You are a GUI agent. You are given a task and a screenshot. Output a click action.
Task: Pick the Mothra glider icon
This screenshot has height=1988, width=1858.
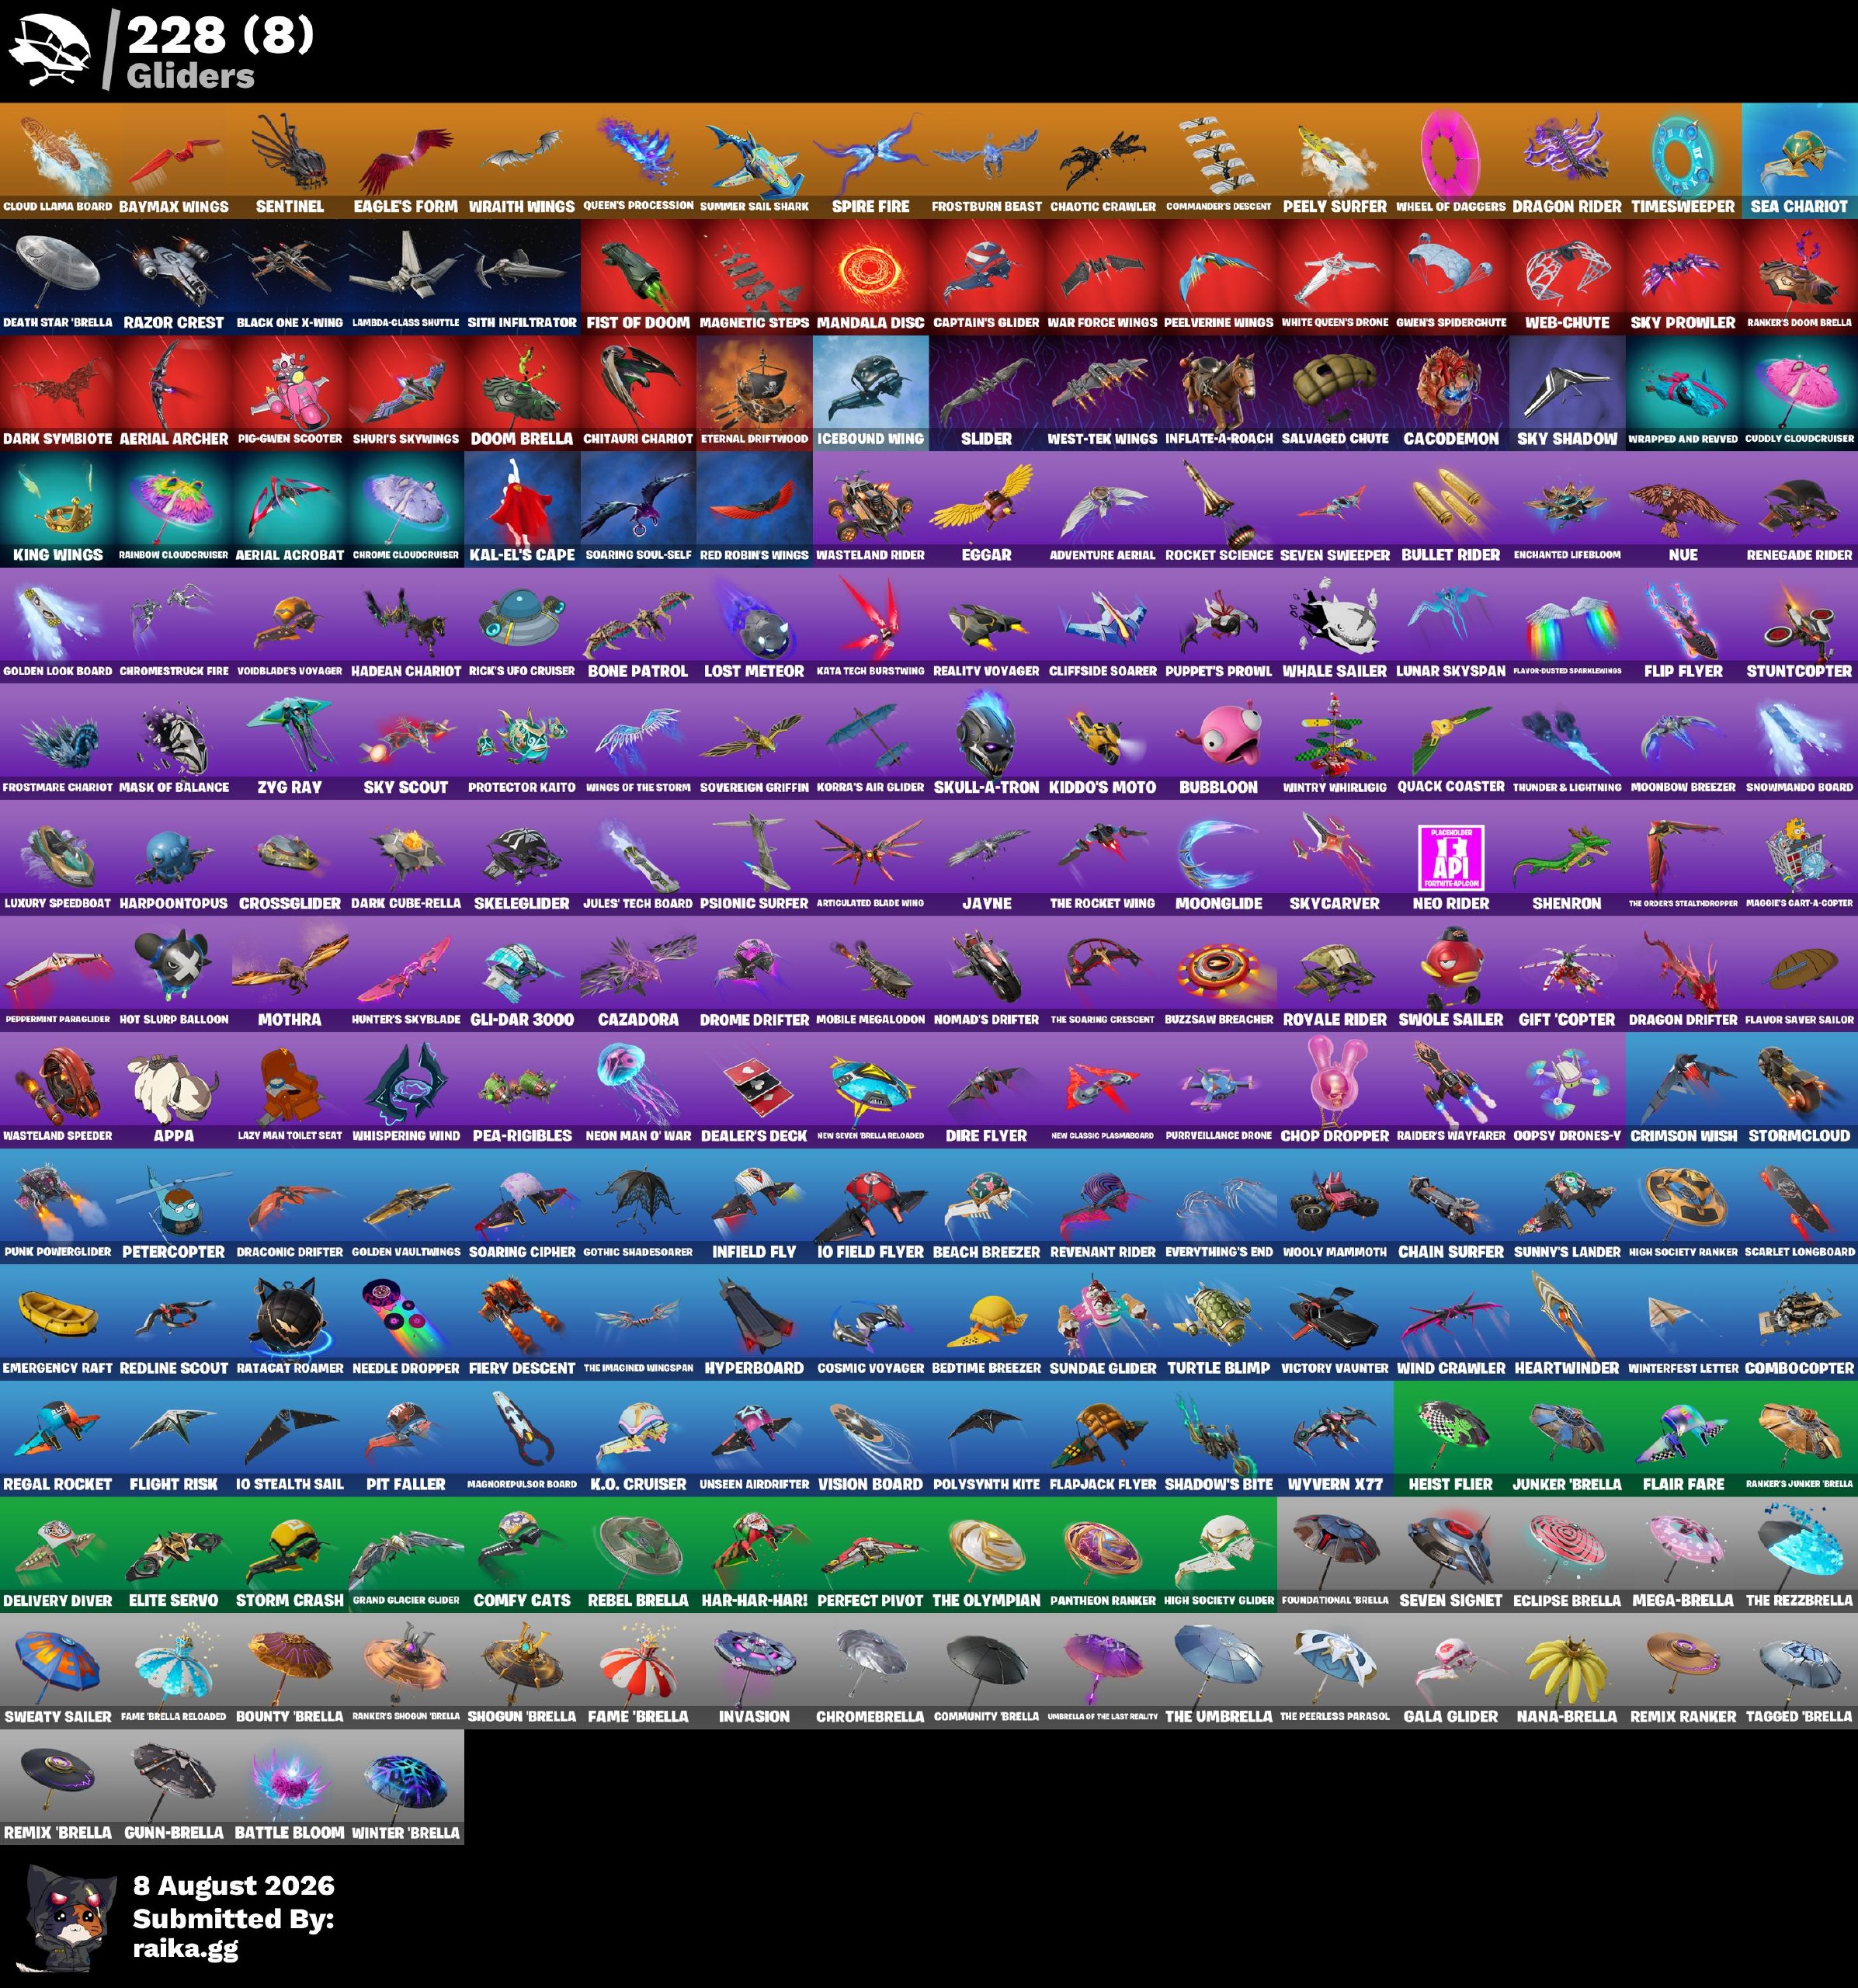pos(290,973)
